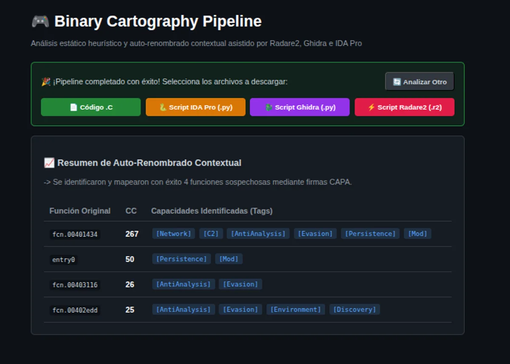Click the CC value 267

coord(132,234)
